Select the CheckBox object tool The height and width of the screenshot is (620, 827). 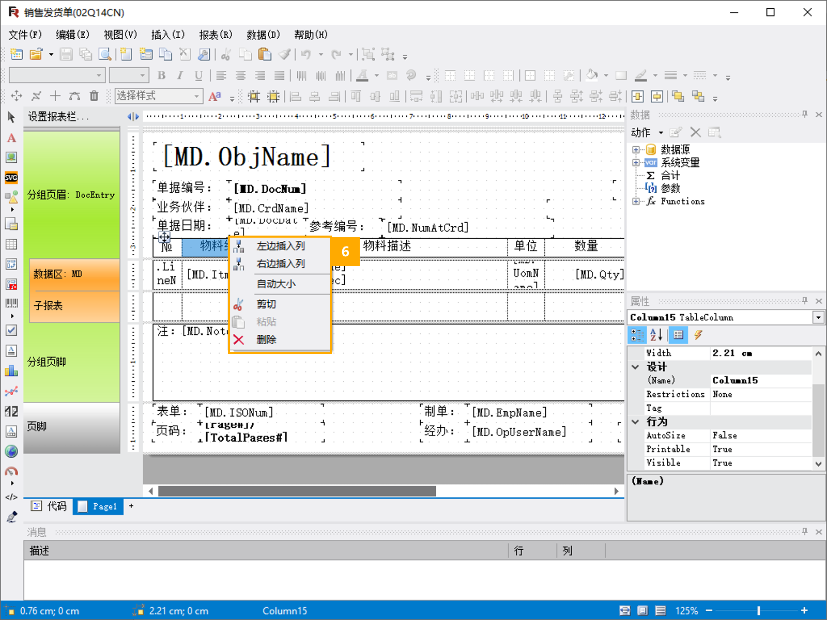[x=11, y=330]
